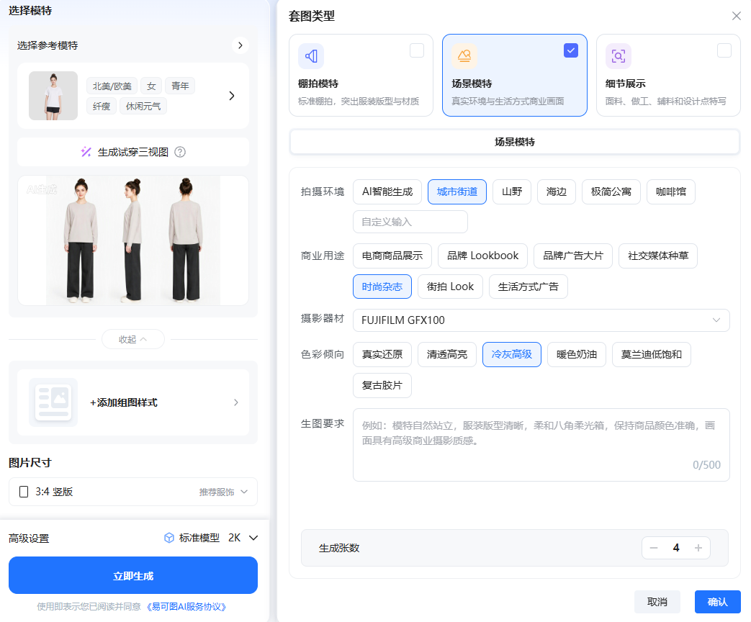The height and width of the screenshot is (622, 751).
Task: Click the 休闲元气 model tag
Action: click(143, 107)
